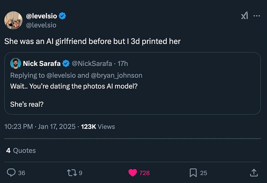Open the quoted tweet text "She's real?"
267x183 pixels.
pyautogui.click(x=27, y=104)
